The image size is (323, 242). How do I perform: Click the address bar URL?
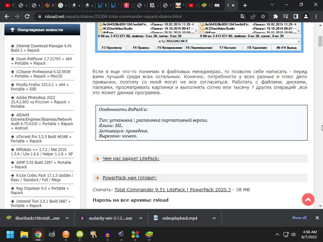coord(113,16)
